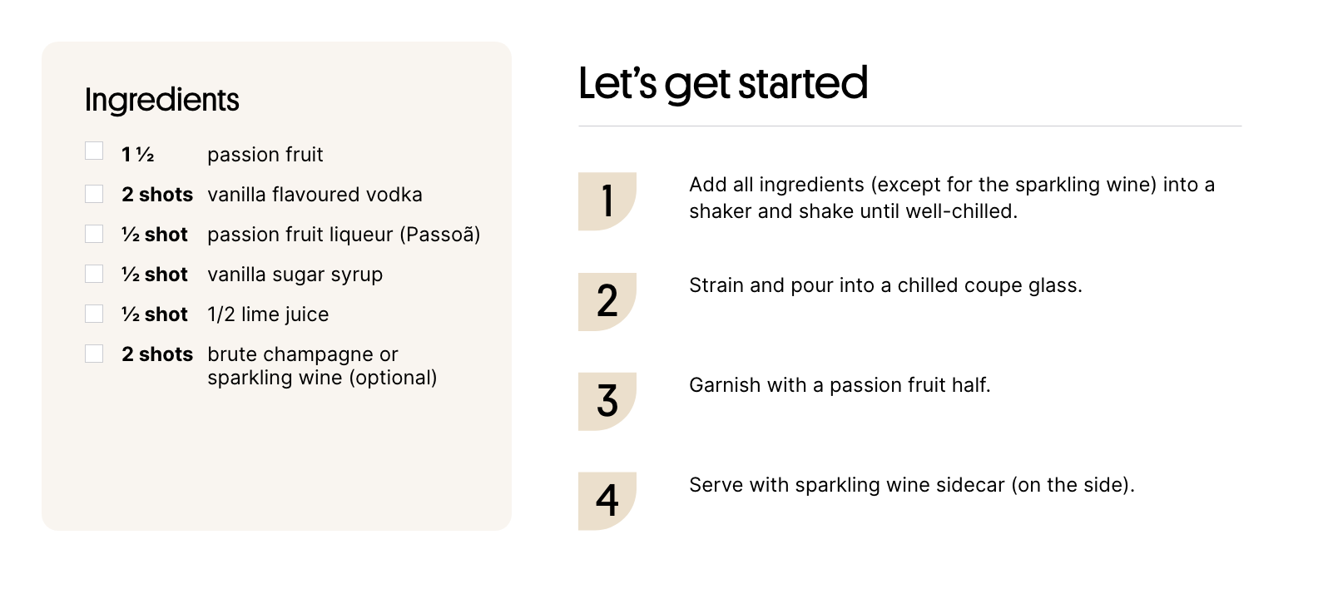Click the '2 shots' vodka quantity label
Screen dimensions: 1328x589
[x=157, y=195]
